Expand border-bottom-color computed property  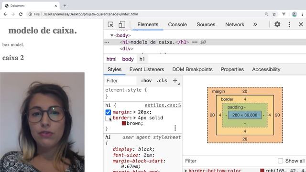186,171
